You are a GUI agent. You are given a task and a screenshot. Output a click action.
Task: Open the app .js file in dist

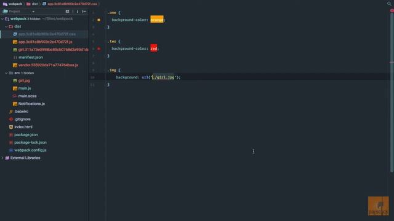point(45,42)
